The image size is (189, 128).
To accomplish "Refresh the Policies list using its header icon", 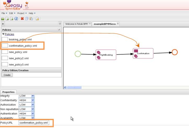I will tap(59, 30).
